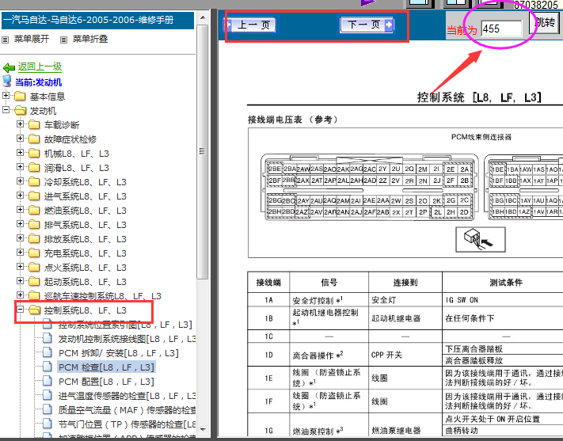Click the 返回上一级 link
This screenshot has width=563, height=441.
tap(40, 67)
